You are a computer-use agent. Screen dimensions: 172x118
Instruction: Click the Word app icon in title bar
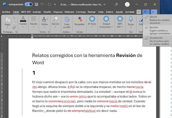4,4
